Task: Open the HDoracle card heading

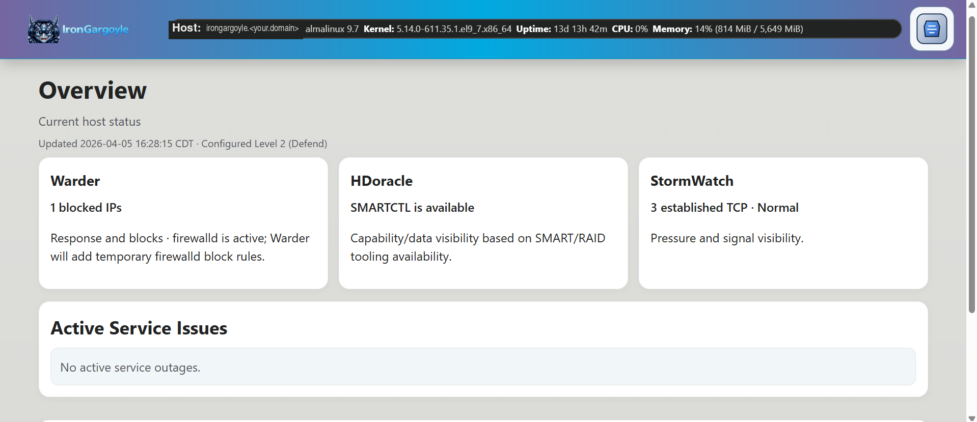Action: pyautogui.click(x=381, y=181)
